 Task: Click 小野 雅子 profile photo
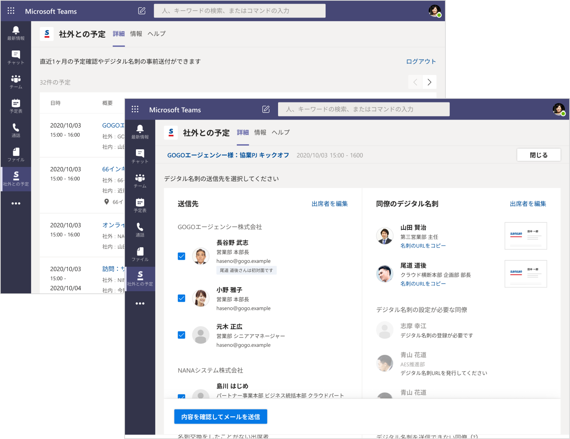(x=201, y=298)
